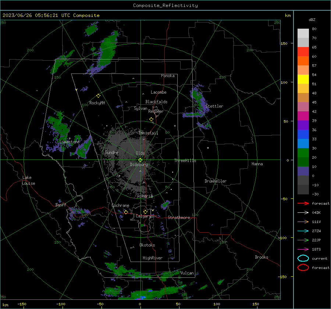Pick the bright green 20-30 dBZ swatch
This screenshot has width=331, height=309.
[303, 153]
